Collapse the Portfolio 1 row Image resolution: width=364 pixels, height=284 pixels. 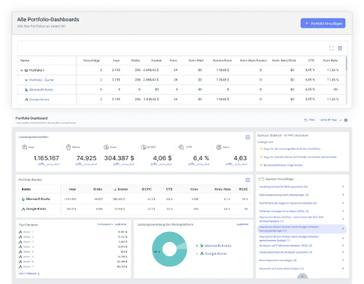[22, 70]
